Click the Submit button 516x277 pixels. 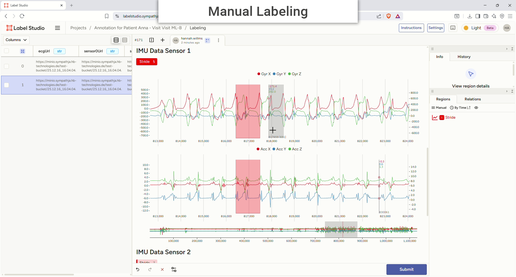pyautogui.click(x=406, y=269)
